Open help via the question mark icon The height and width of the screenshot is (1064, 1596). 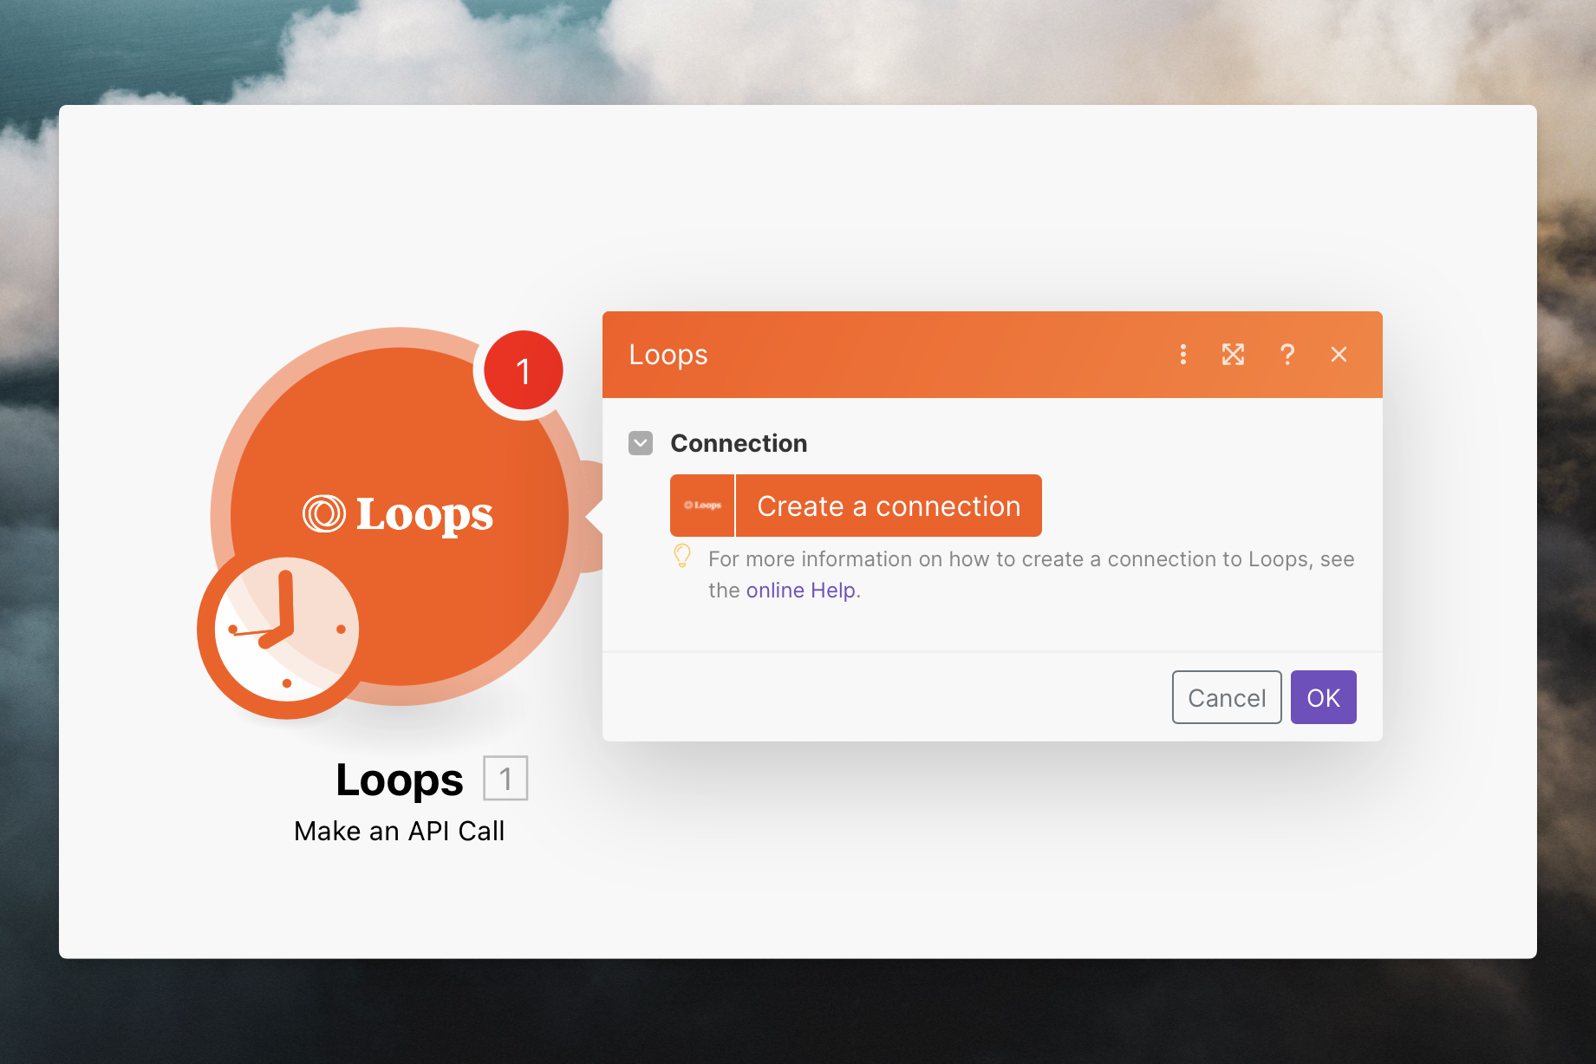pos(1287,354)
